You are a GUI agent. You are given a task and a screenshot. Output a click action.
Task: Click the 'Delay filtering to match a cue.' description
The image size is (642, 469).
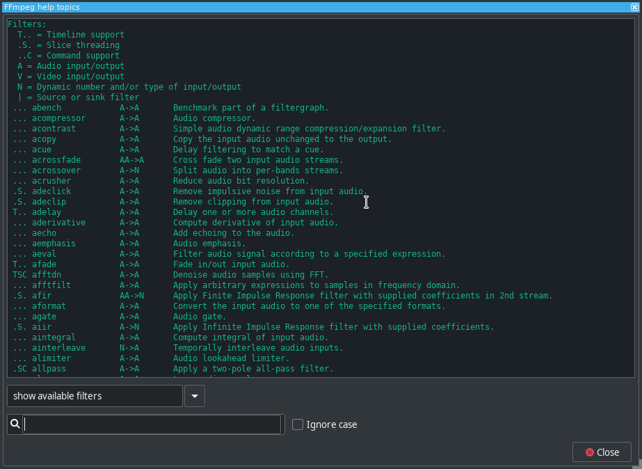click(x=248, y=150)
